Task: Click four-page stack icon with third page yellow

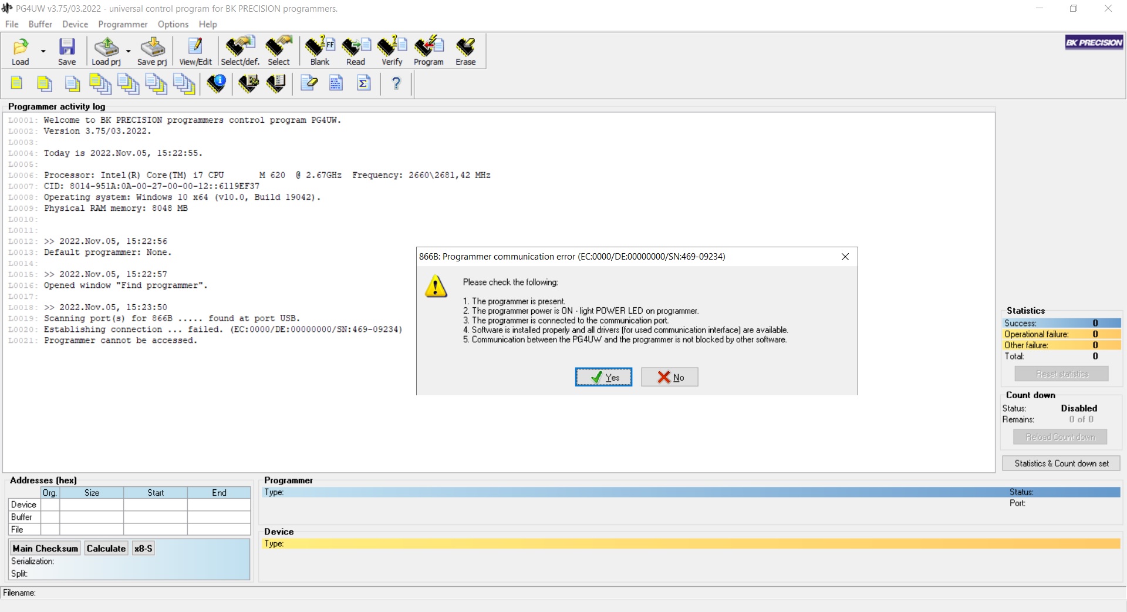Action: (156, 83)
